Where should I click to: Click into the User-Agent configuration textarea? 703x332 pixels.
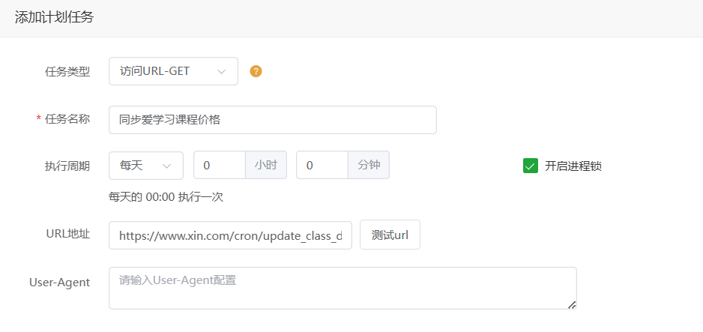343,288
